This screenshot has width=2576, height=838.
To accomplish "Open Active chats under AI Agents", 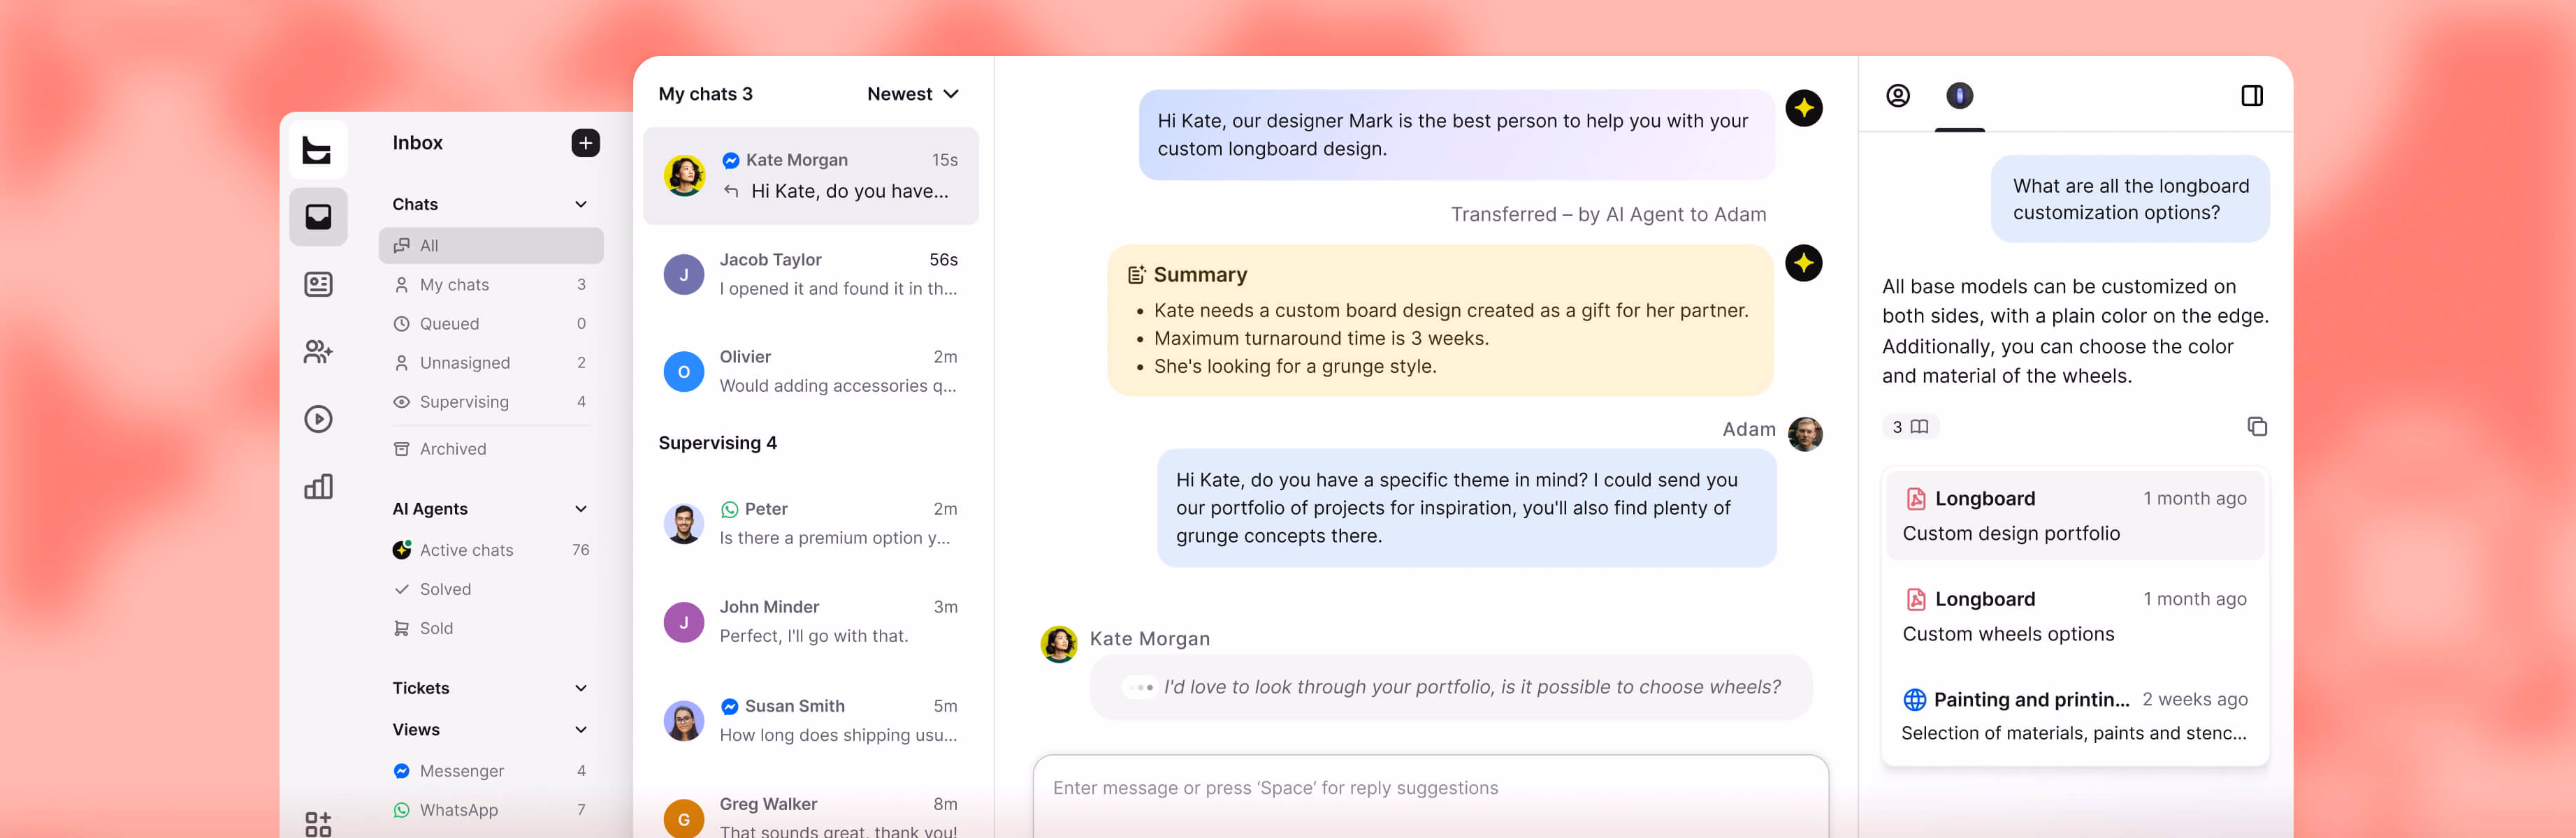I will [490, 550].
